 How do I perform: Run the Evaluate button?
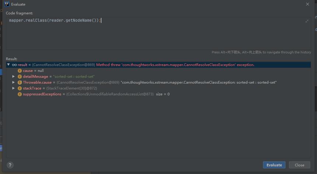point(274,165)
